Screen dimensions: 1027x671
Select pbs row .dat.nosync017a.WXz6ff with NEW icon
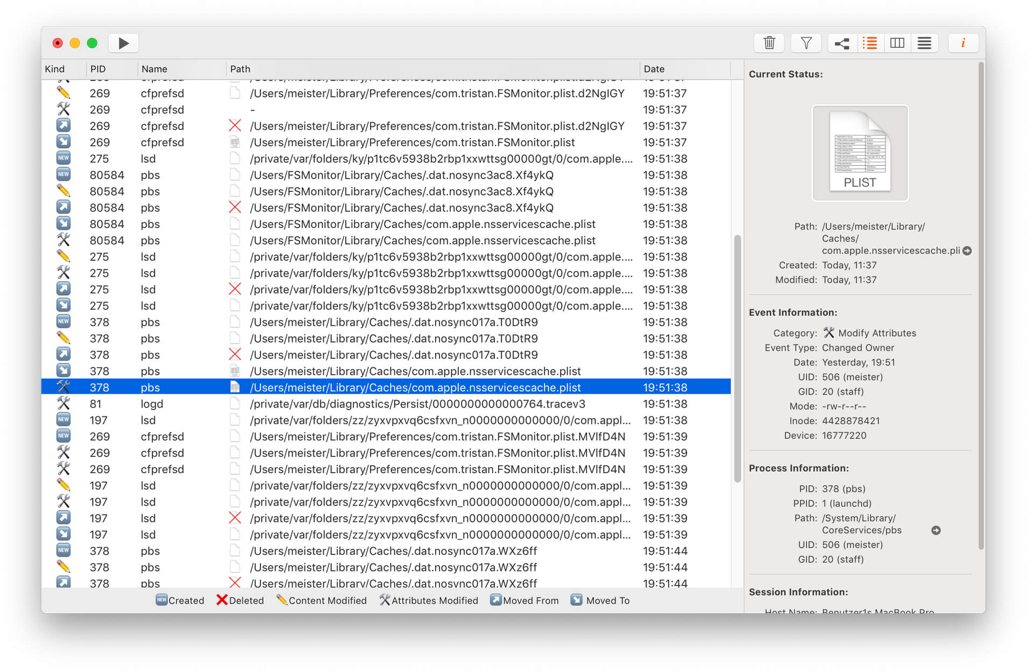point(386,551)
